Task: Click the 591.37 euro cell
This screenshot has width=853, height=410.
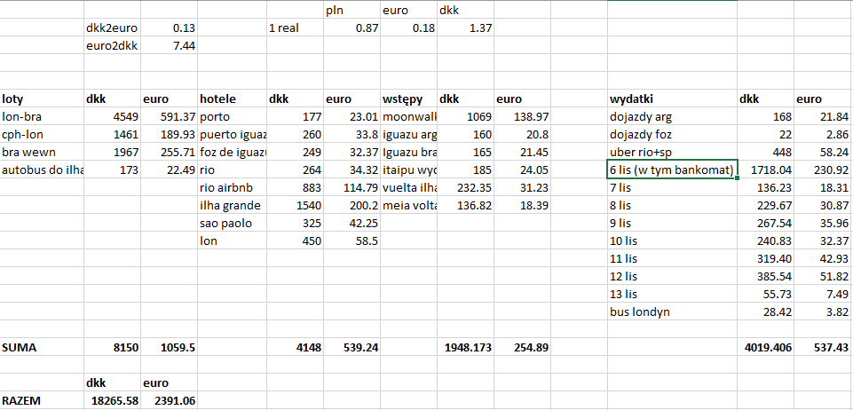Action: 170,116
